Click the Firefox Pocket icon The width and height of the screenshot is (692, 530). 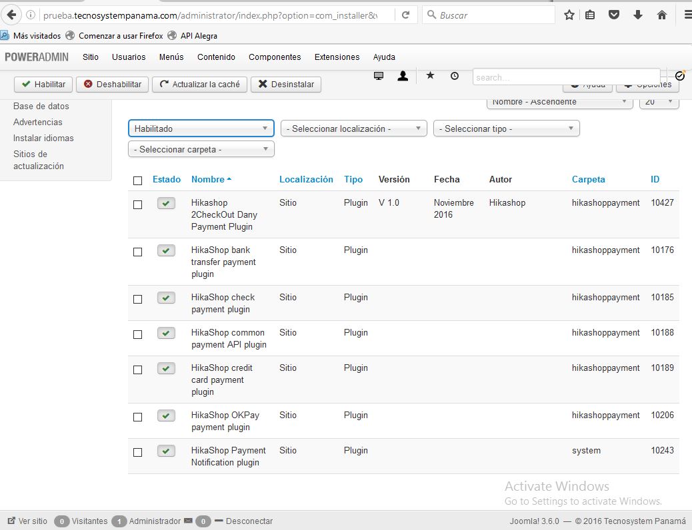pyautogui.click(x=614, y=15)
